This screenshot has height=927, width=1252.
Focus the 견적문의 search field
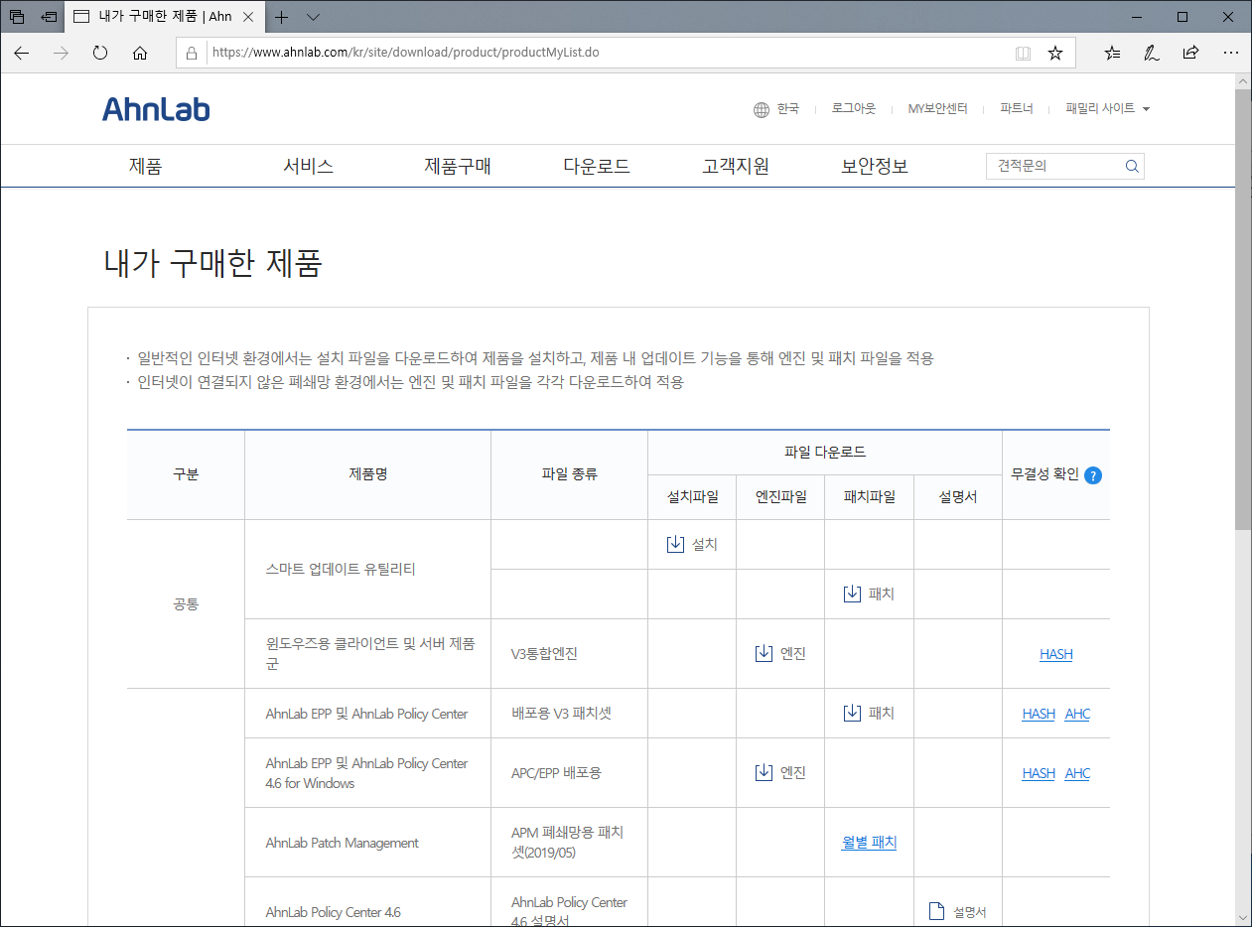pos(1053,167)
